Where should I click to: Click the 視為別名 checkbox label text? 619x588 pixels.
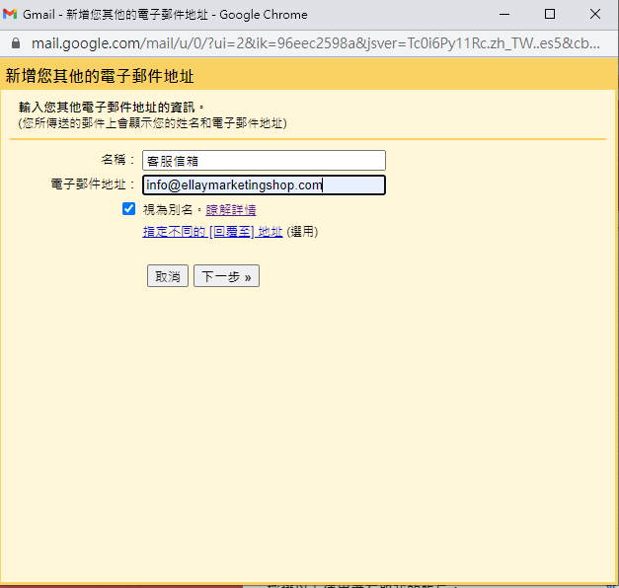tap(172, 210)
